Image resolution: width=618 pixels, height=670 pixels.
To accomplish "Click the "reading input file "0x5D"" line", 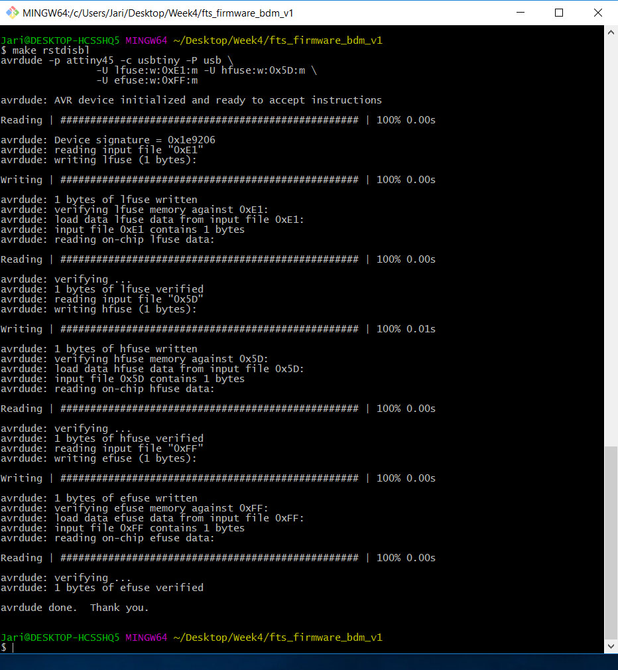I will pos(102,299).
